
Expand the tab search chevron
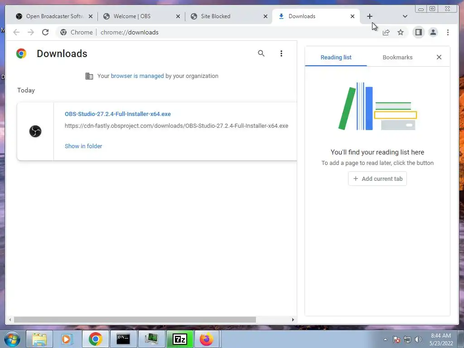pos(405,16)
